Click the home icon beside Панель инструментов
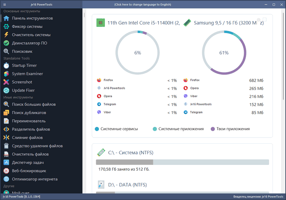Image resolution: width=286 pixels, height=200 pixels. click(x=7, y=18)
